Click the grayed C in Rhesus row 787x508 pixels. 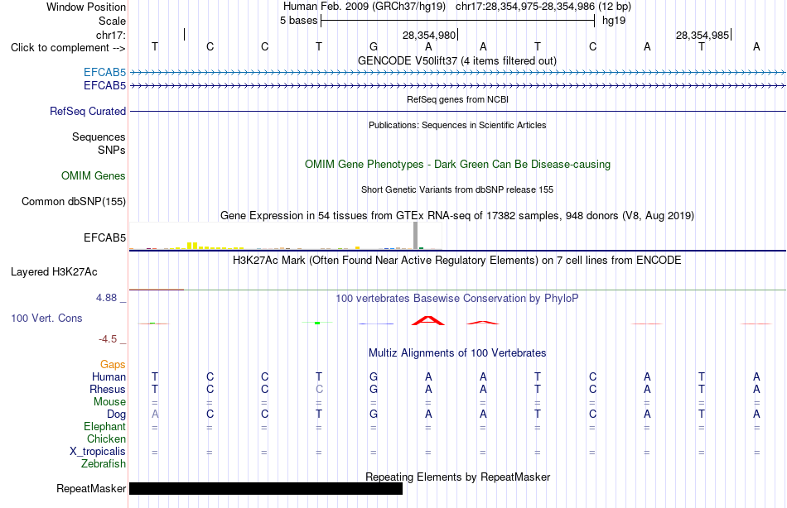pyautogui.click(x=319, y=389)
